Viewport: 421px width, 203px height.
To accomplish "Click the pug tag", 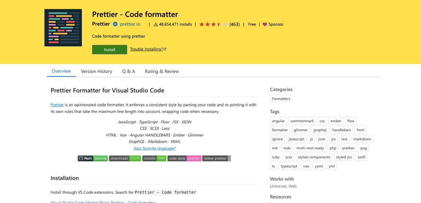I will click(363, 148).
